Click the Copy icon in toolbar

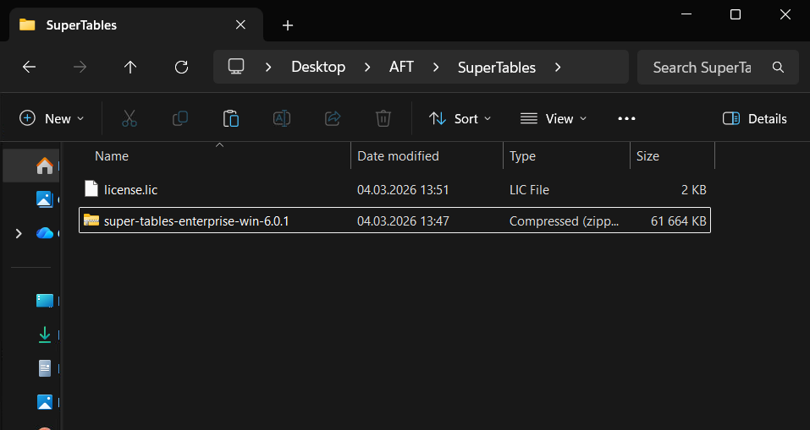pos(179,118)
